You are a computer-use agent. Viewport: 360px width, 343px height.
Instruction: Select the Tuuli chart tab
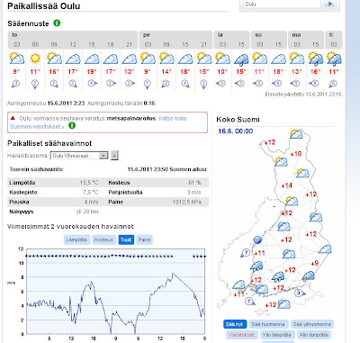(126, 239)
